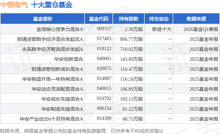Image resolution: width=220 pixels, height=134 pixels.
Task: Select fund name 华安制造升级一年持有混合A
Action: (x=53, y=79)
